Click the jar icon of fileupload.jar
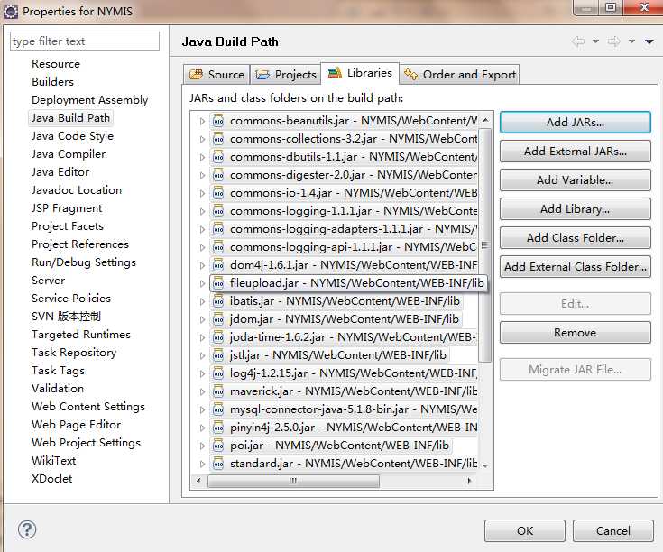This screenshot has width=663, height=552. tap(218, 283)
